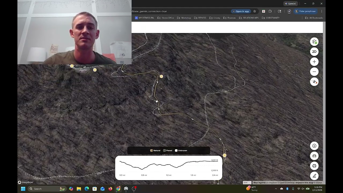The height and width of the screenshot is (193, 343).
Task: Click the Unknown surface legend swatch
Action: click(176, 150)
